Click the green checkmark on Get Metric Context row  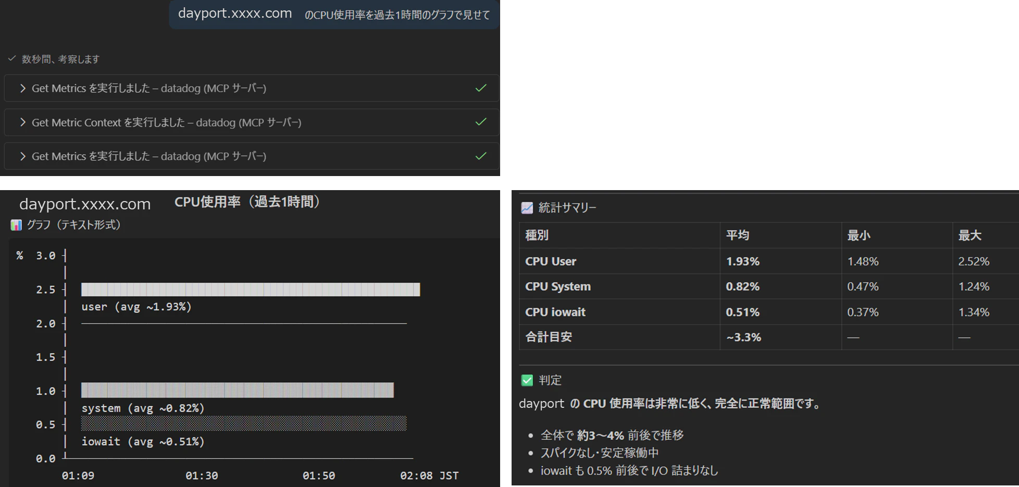coord(481,122)
